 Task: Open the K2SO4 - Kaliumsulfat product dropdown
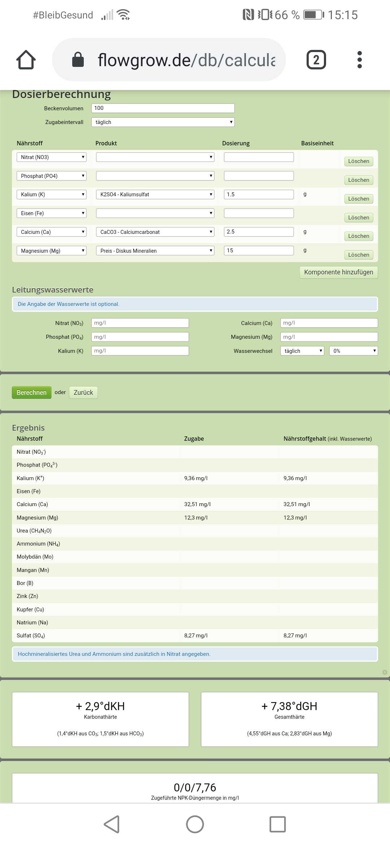pyautogui.click(x=155, y=195)
